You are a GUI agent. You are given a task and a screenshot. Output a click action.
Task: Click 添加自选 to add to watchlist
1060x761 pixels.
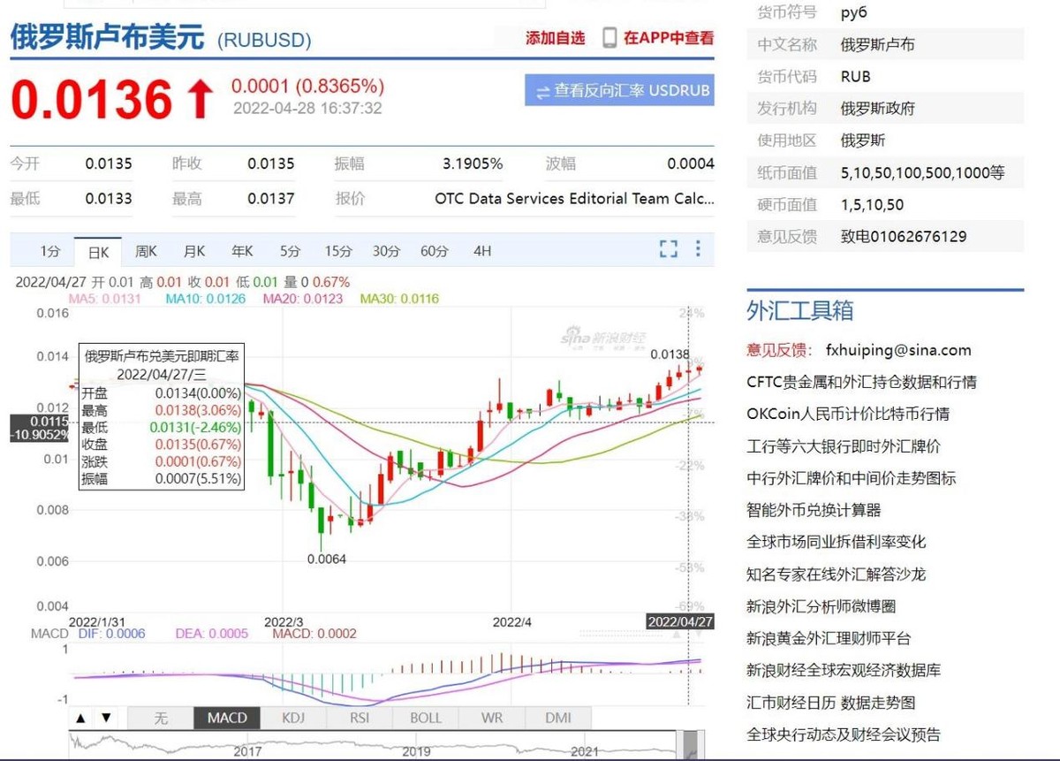click(x=556, y=38)
